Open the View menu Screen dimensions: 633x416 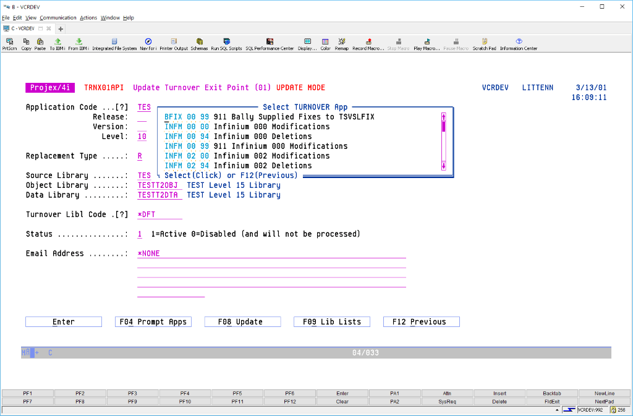pos(31,18)
